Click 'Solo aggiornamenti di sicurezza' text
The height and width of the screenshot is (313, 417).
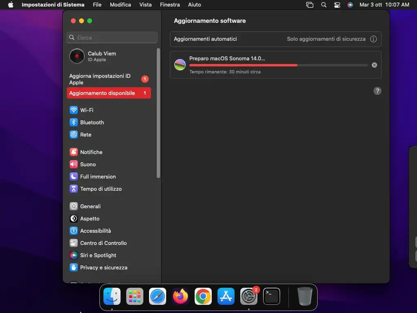point(326,39)
